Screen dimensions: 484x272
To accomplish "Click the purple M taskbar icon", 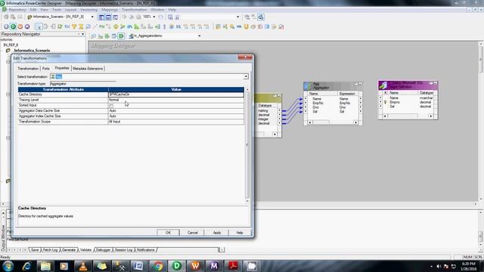I will tap(214, 266).
